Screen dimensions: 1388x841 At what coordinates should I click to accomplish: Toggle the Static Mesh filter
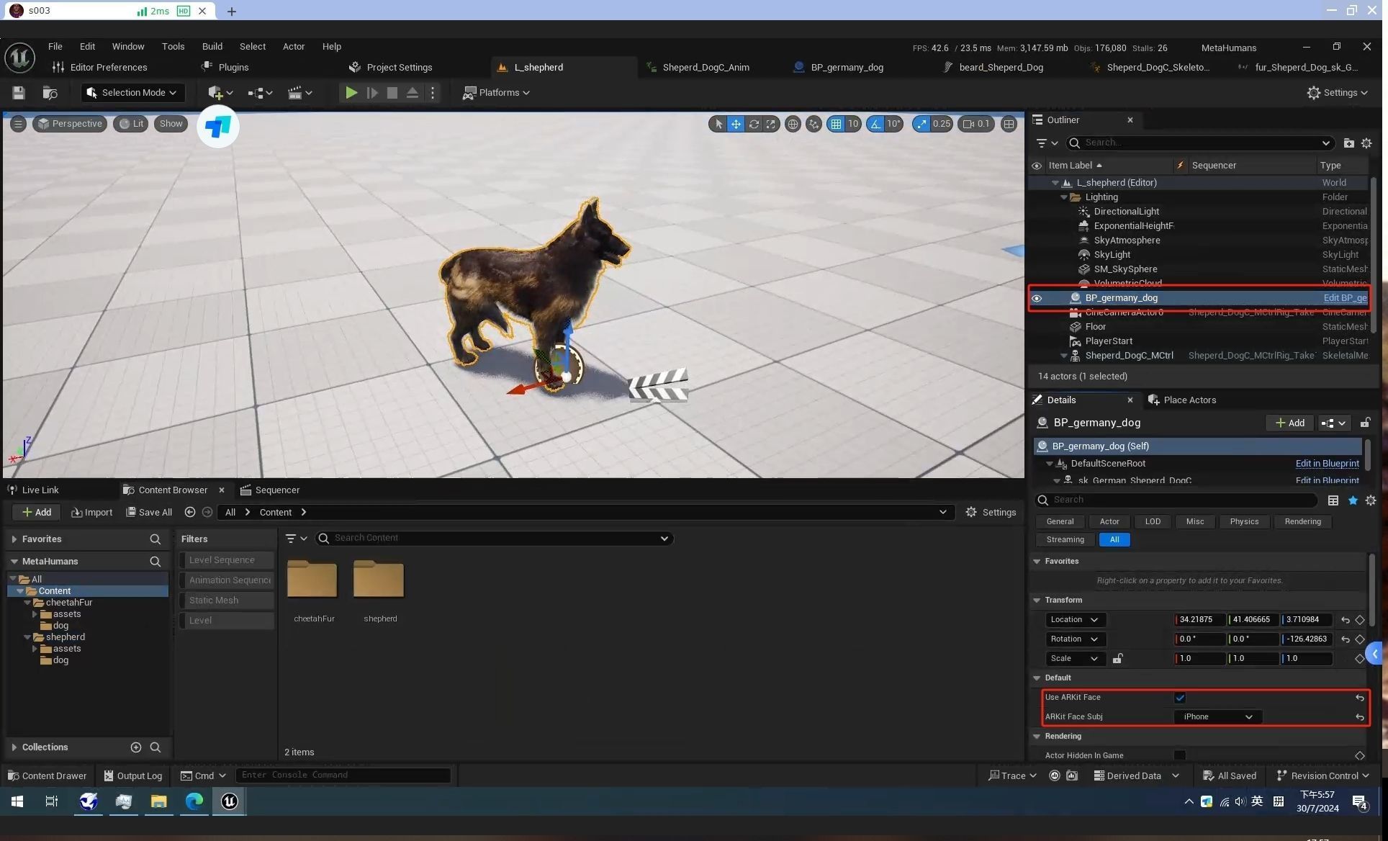click(227, 601)
